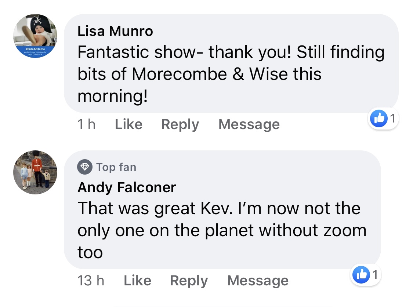Message Lisa Munro from her comment
The width and height of the screenshot is (413, 307).
[249, 124]
